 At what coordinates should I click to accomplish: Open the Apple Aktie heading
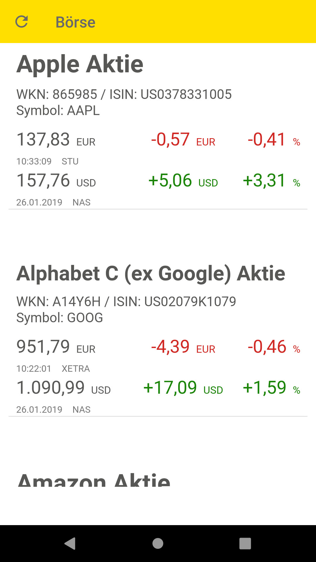80,64
